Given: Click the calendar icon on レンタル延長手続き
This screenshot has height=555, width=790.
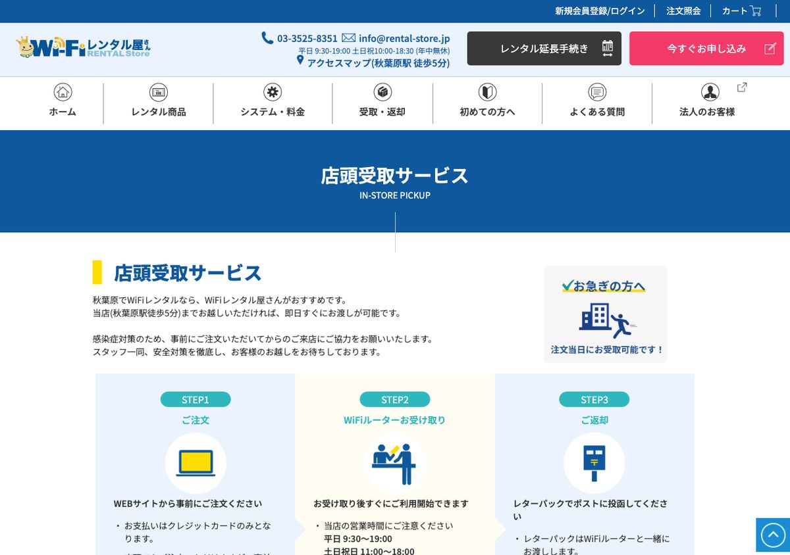Looking at the screenshot, I should (x=607, y=49).
